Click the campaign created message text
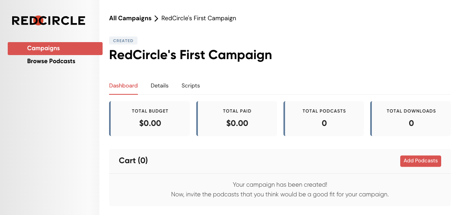The image size is (457, 215). point(280,185)
